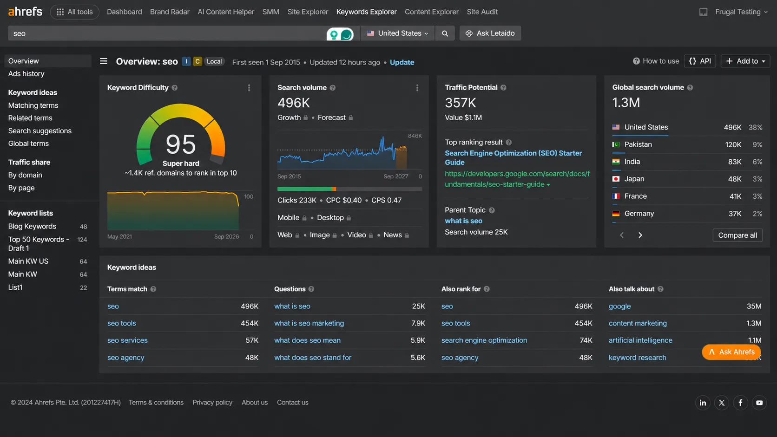The image size is (777, 437).
Task: Click the Keyword Difficulty gauge
Action: point(181,135)
